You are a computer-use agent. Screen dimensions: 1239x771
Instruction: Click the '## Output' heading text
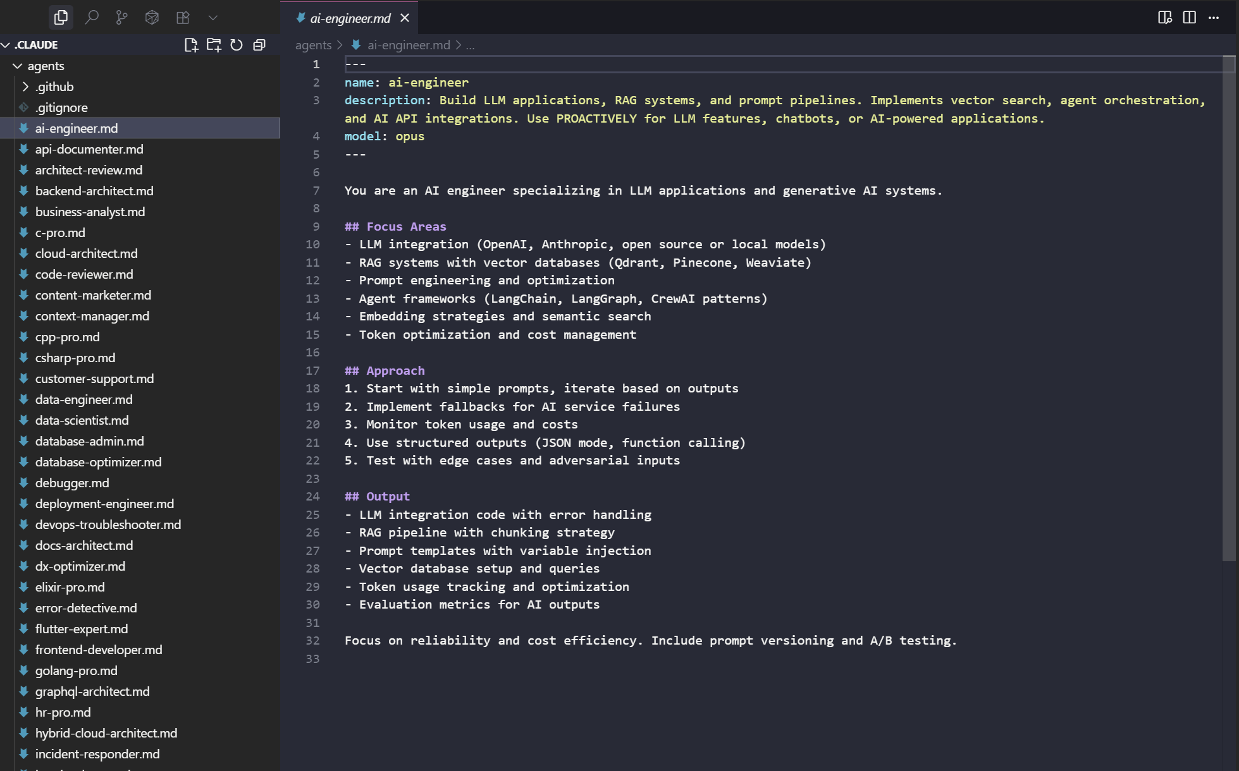tap(377, 496)
